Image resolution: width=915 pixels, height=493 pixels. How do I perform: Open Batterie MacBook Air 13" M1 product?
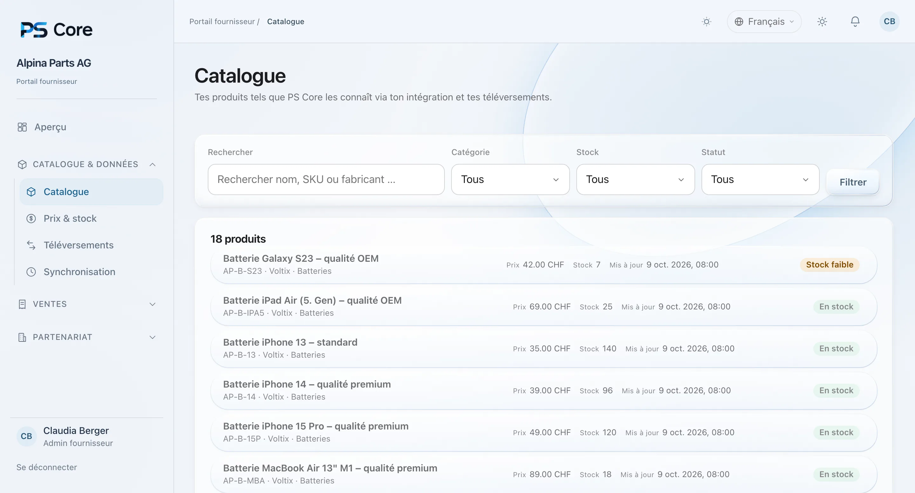544,474
